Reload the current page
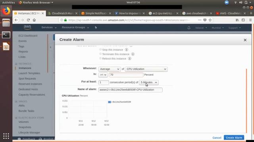Image resolution: width=254 pixels, height=142 pixels. (28, 20)
